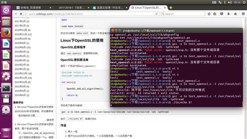
Task: Open new tab with plus icon
Action: pos(171,8)
